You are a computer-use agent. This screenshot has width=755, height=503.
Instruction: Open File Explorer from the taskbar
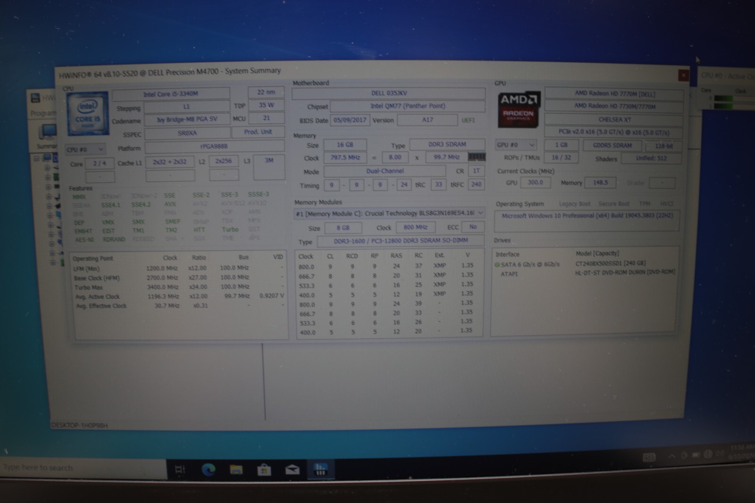coord(236,469)
